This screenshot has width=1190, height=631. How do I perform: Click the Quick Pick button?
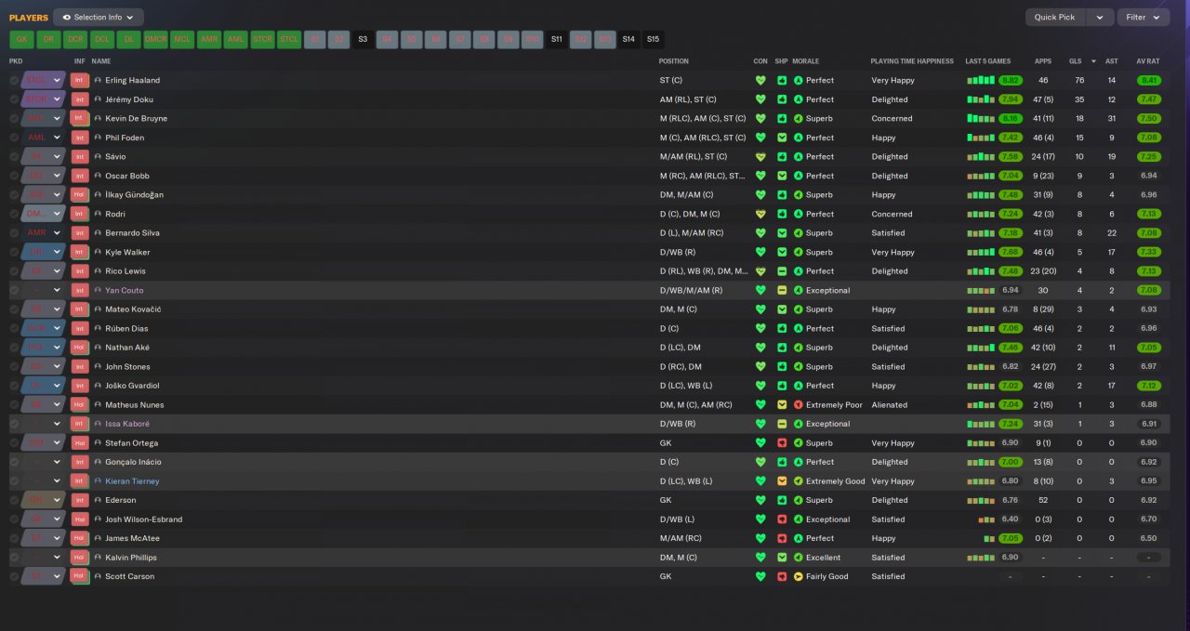point(1054,17)
